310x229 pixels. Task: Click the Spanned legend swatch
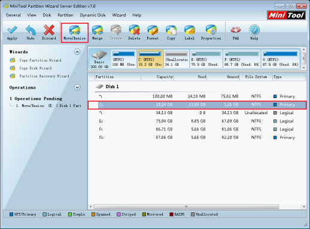point(93,215)
